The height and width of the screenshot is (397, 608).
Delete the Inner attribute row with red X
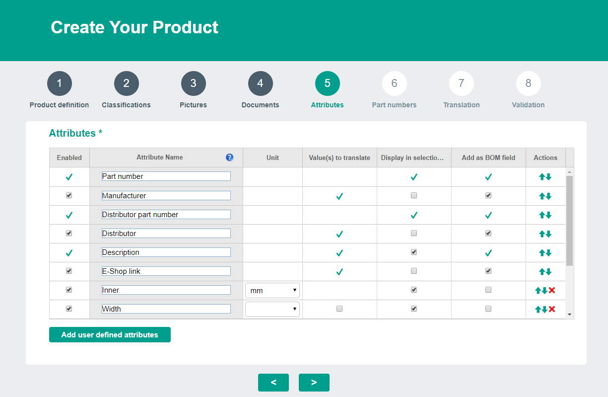(552, 290)
